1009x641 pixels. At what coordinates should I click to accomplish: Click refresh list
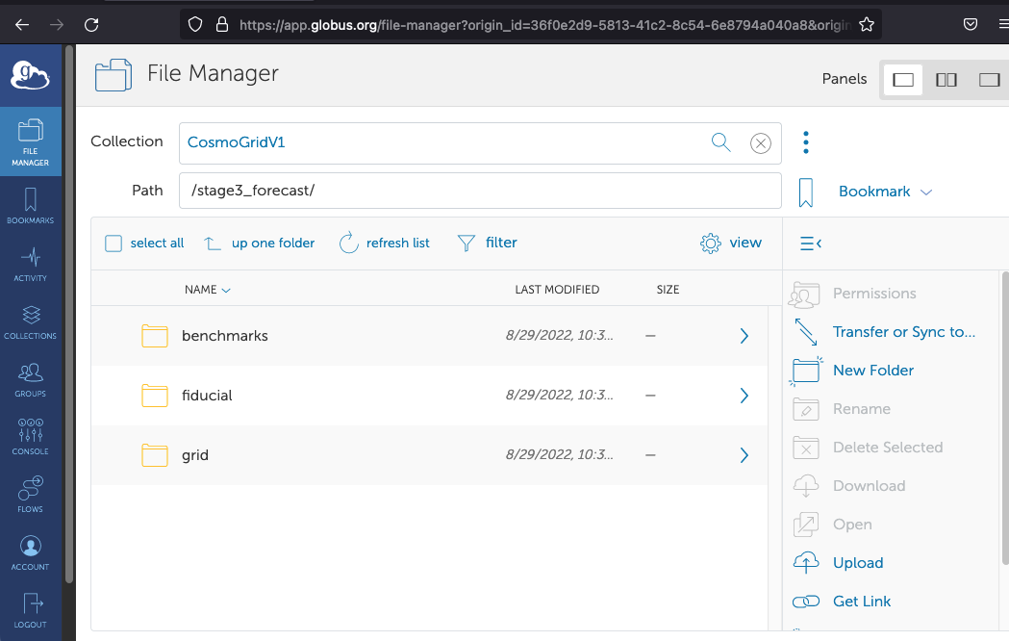[385, 244]
